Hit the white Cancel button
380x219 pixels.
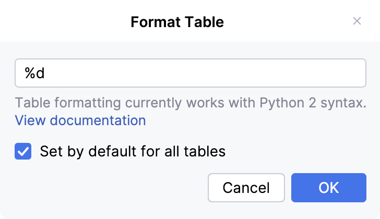[246, 188]
